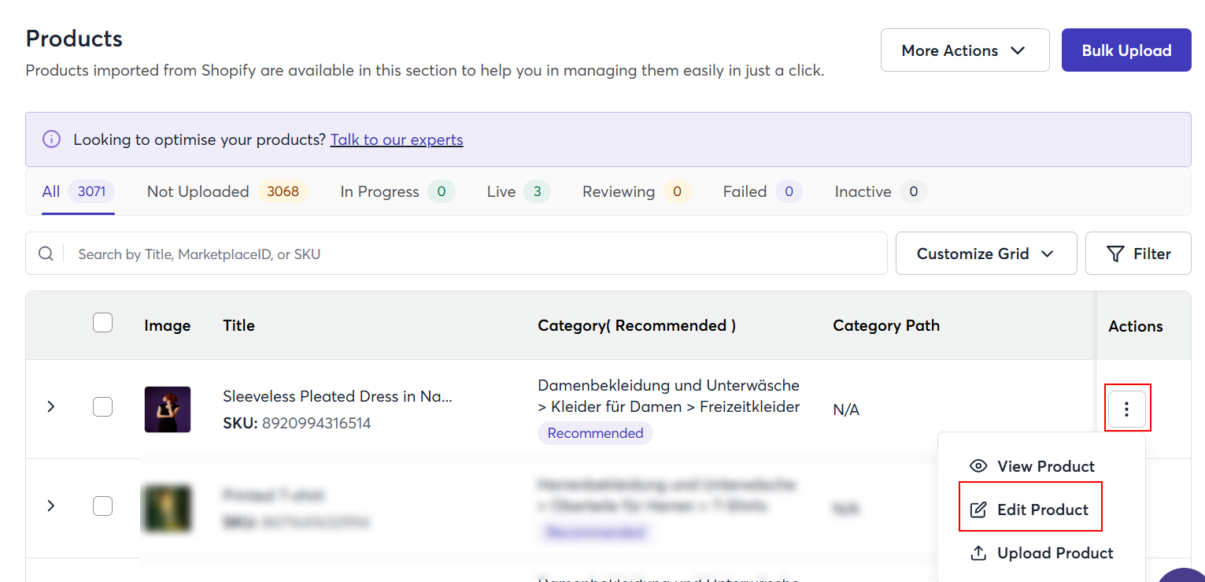
Task: Click the eye icon beside View Product
Action: click(x=978, y=466)
